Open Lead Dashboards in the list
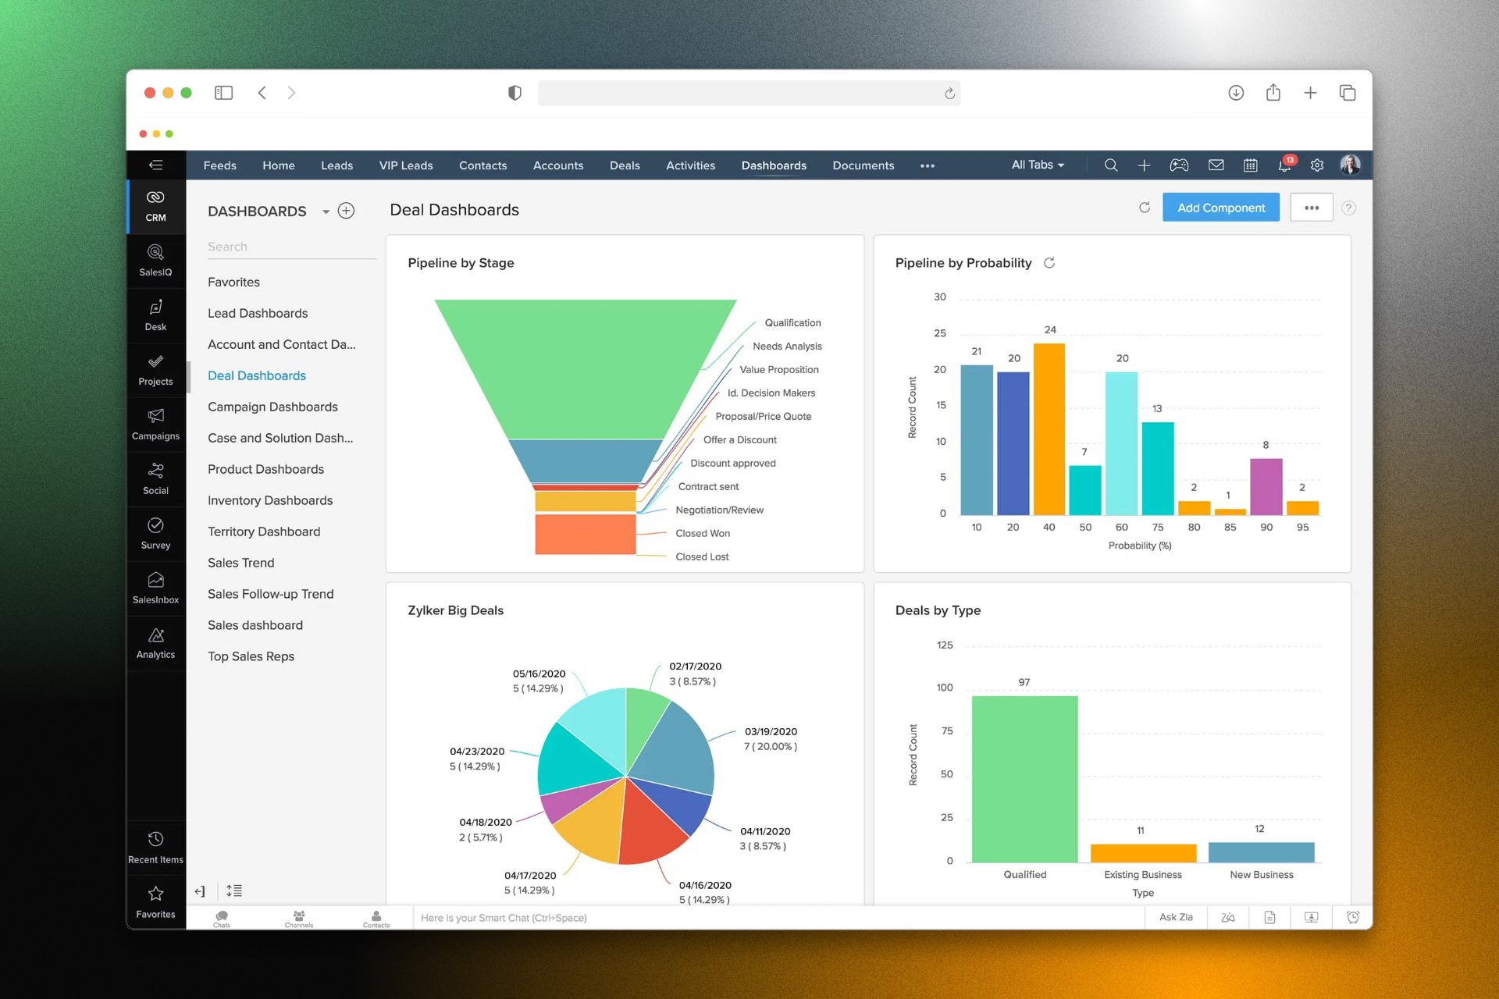The height and width of the screenshot is (999, 1499). [258, 313]
